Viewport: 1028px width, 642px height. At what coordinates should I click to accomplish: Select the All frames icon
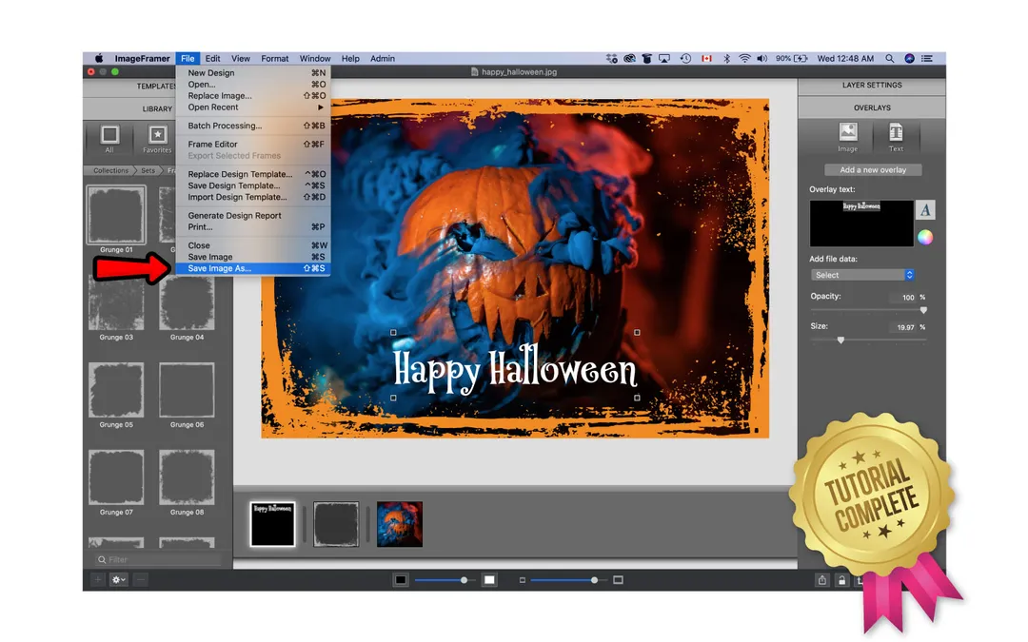tap(109, 139)
